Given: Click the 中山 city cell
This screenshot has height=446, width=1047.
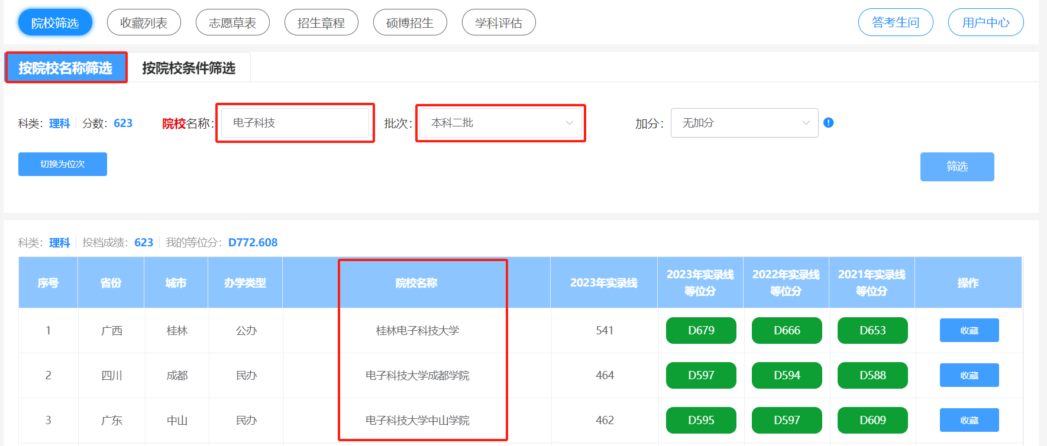Looking at the screenshot, I should click(x=177, y=420).
